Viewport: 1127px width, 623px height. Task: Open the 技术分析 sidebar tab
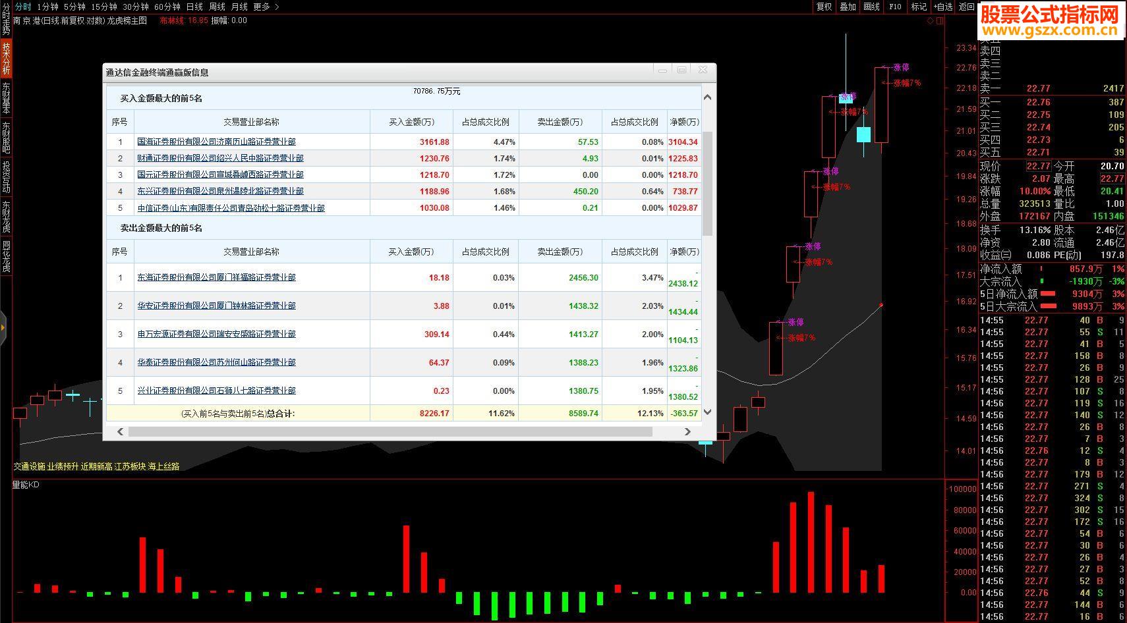(x=6, y=59)
